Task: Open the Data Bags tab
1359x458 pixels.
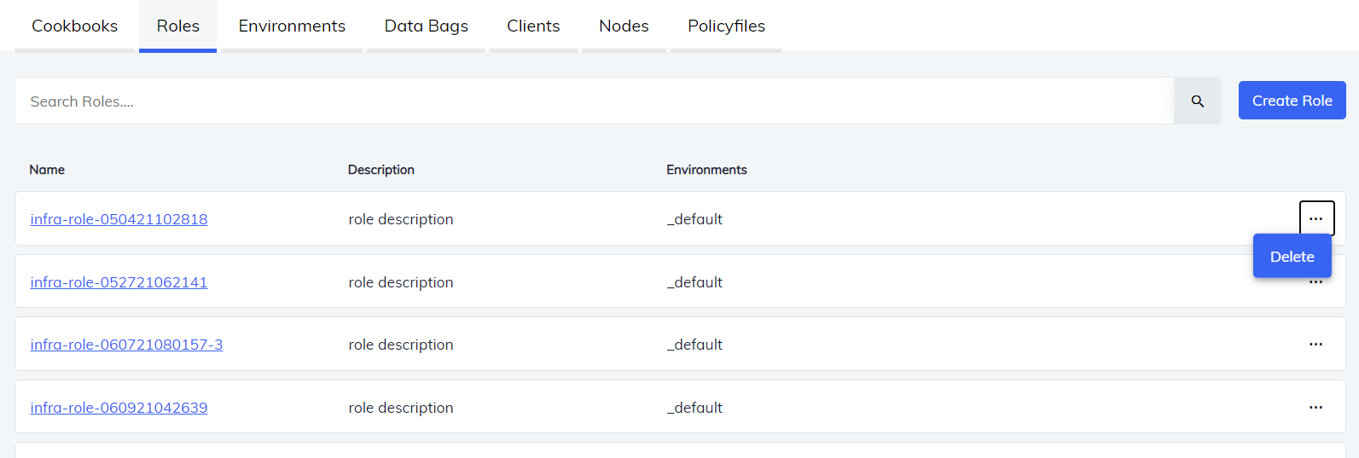Action: coord(426,26)
